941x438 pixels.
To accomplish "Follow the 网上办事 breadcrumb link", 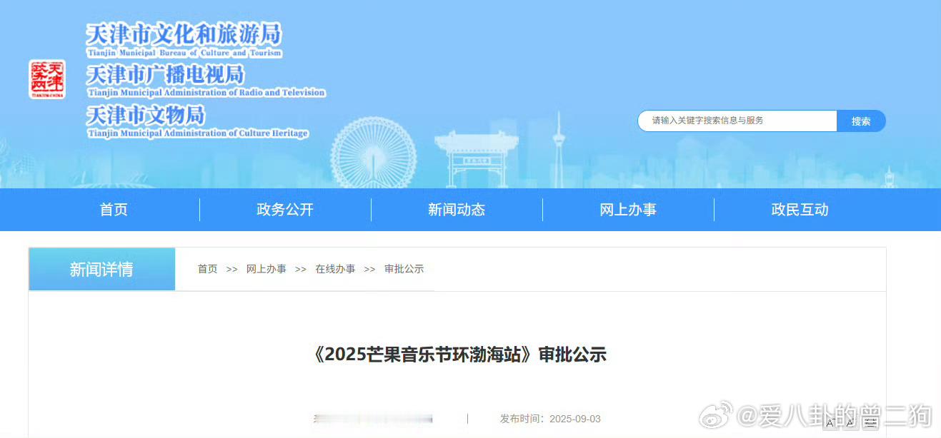I will [267, 269].
